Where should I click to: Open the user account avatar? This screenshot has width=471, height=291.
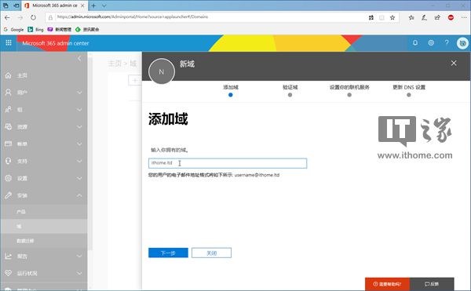click(x=462, y=43)
